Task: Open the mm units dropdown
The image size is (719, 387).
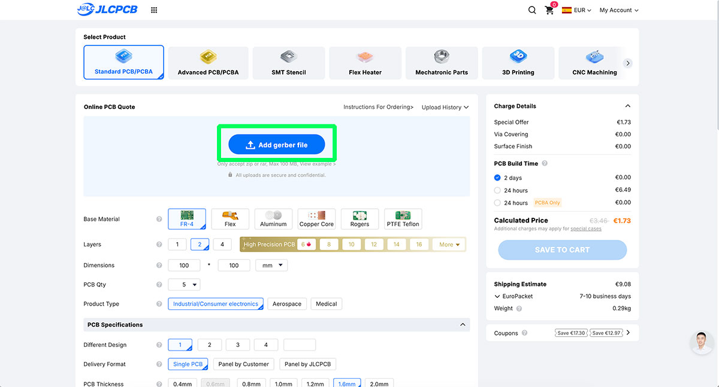Action: click(x=271, y=265)
